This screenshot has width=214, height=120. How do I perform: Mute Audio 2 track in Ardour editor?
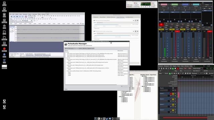173,99
